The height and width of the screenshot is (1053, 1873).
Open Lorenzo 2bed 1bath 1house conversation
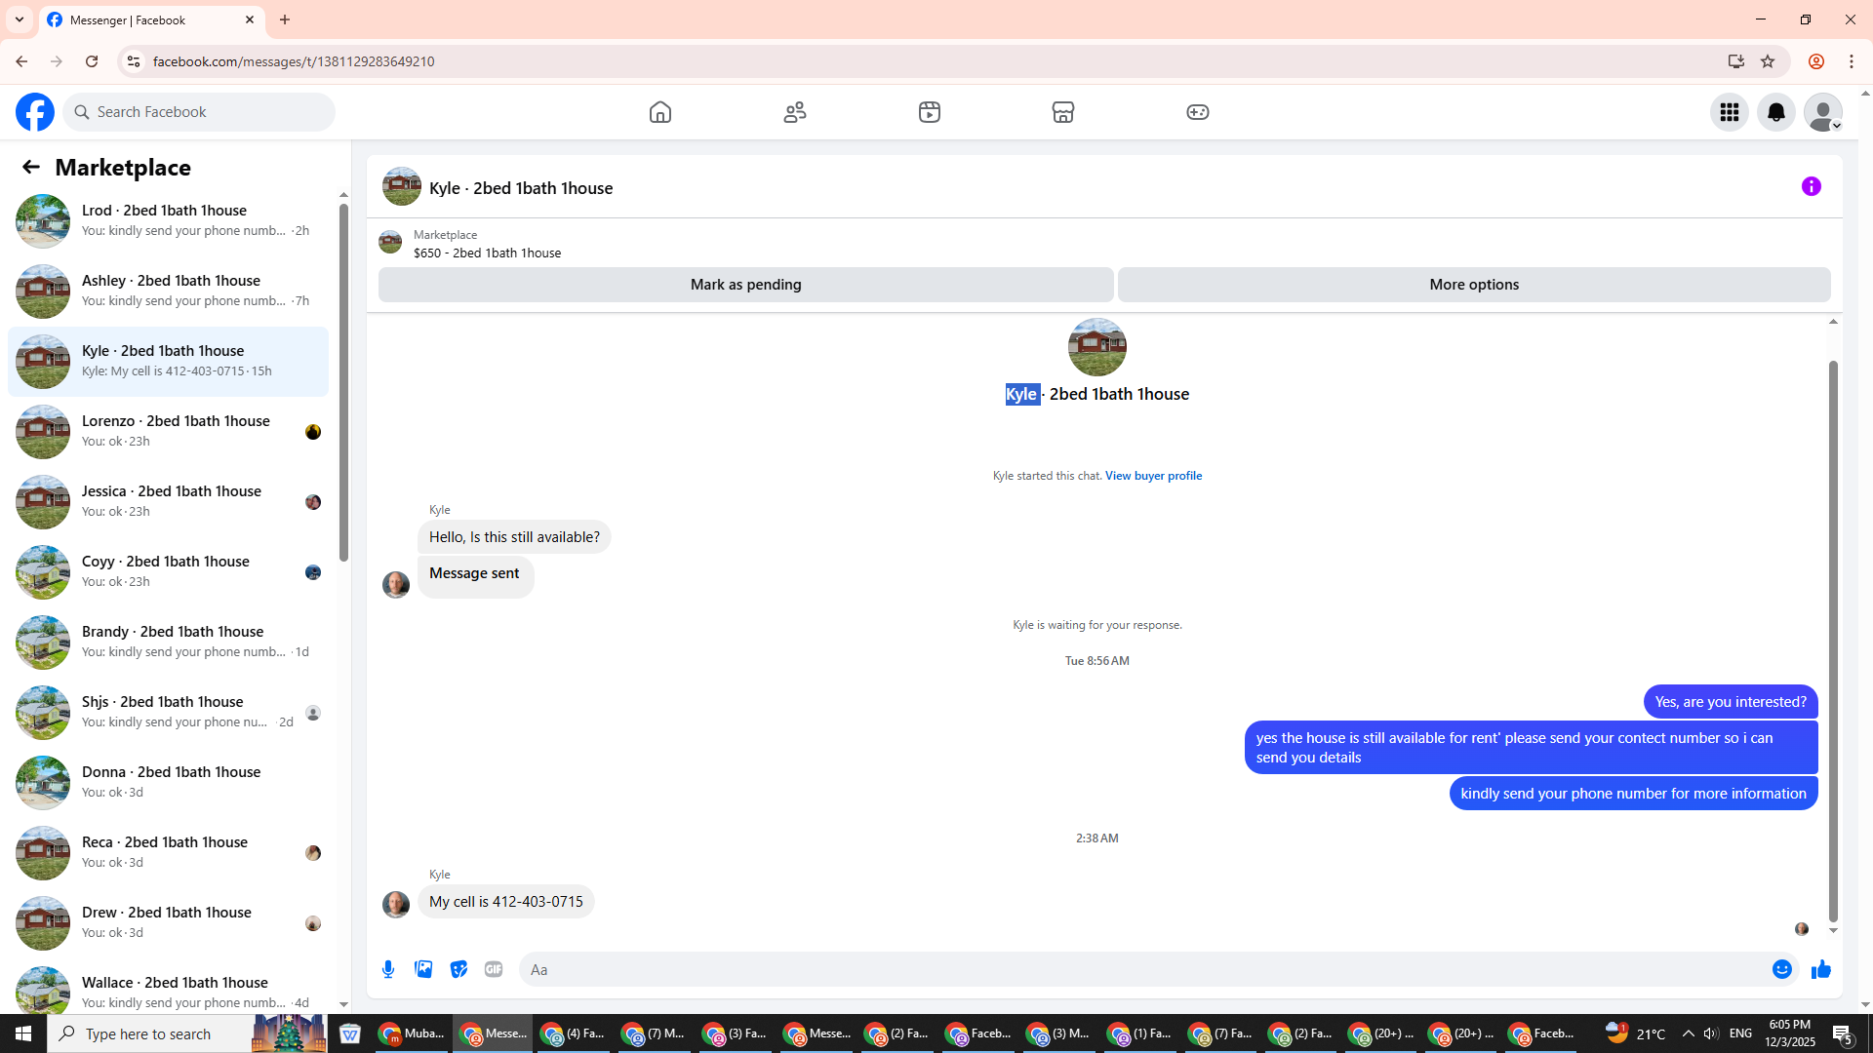tap(168, 431)
